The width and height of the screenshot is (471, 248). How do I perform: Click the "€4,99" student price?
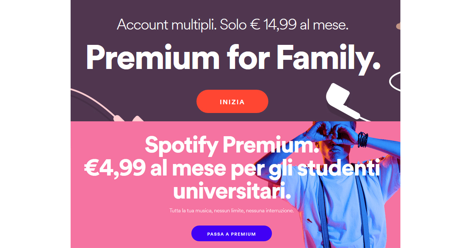(115, 169)
